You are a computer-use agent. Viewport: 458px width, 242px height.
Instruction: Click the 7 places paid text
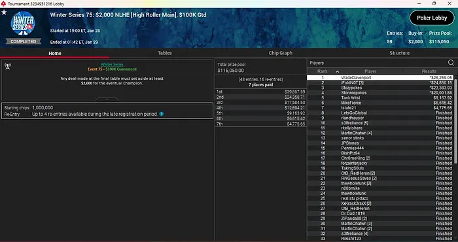[x=260, y=85]
